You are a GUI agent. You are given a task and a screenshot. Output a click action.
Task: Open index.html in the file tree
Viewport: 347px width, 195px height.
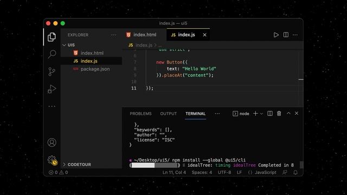tap(92, 53)
